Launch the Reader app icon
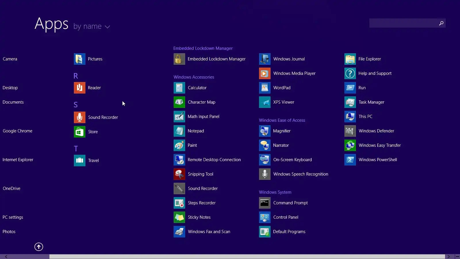This screenshot has width=460, height=259. 80,88
